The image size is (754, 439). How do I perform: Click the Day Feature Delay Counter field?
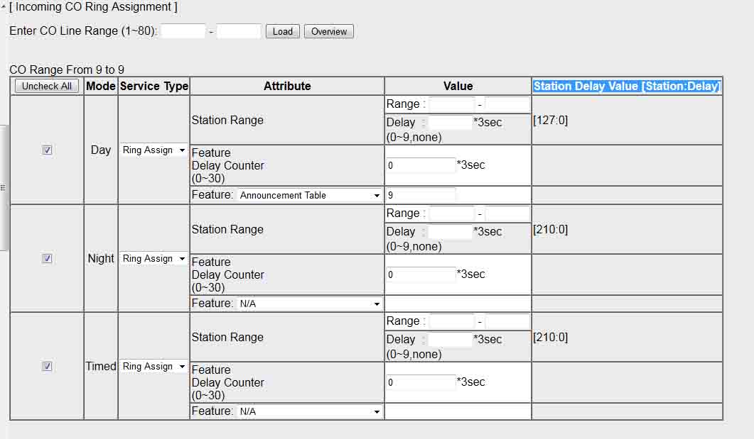[420, 165]
